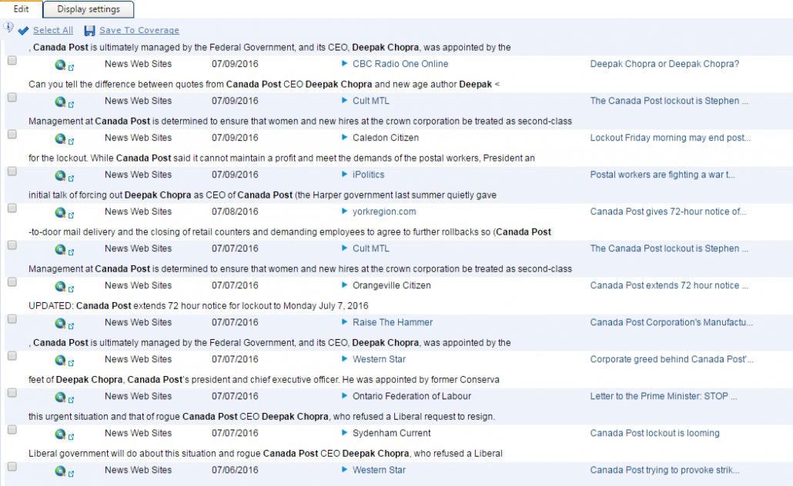
Task: Click the globe icon in the Caledon Citizen row
Action: click(60, 138)
